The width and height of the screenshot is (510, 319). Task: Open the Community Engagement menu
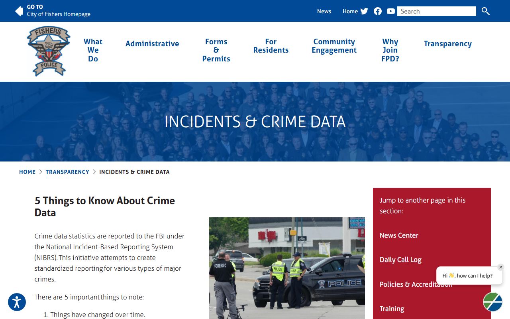pos(334,46)
